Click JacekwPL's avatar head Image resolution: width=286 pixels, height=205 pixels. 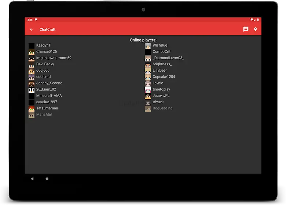[x=148, y=96]
